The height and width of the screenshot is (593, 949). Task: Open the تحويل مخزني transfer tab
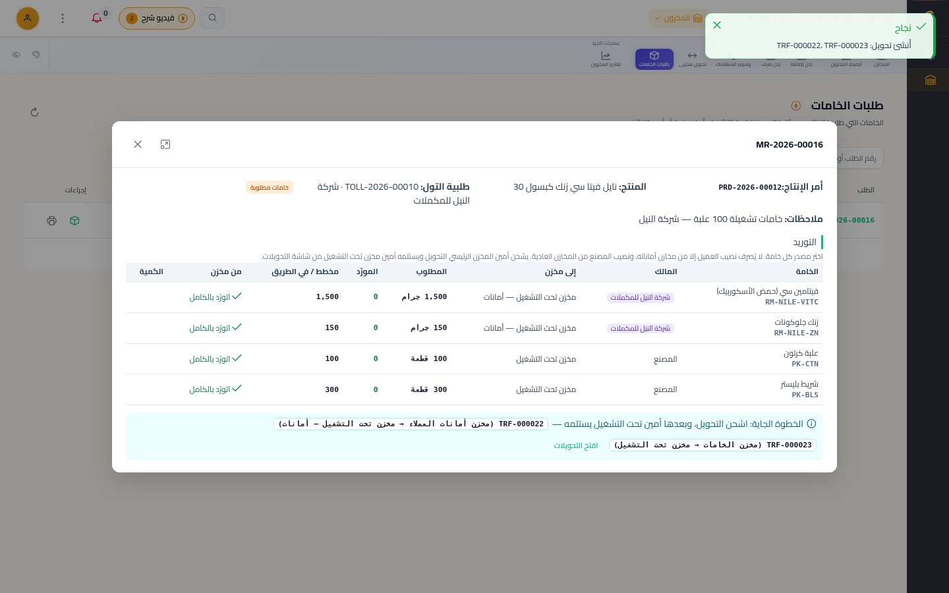pyautogui.click(x=693, y=59)
